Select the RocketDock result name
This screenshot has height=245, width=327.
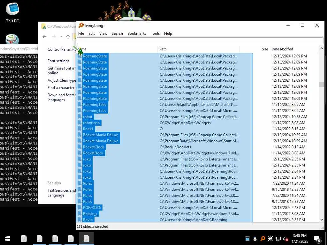pyautogui.click(x=93, y=153)
